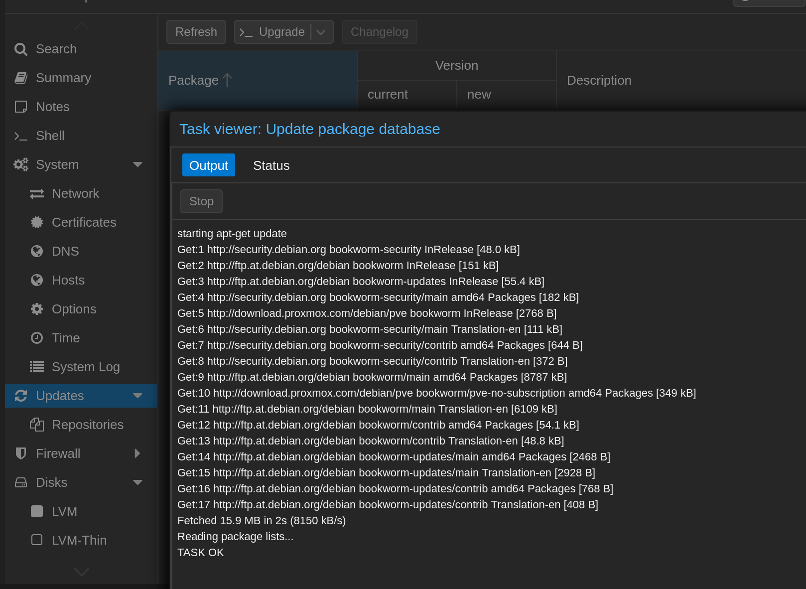806x589 pixels.
Task: Click the task viewer title text
Action: click(310, 130)
